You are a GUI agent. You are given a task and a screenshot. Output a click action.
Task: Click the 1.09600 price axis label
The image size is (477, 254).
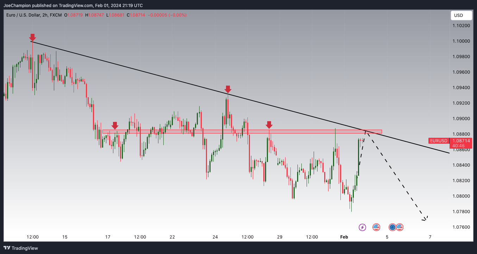coord(461,72)
